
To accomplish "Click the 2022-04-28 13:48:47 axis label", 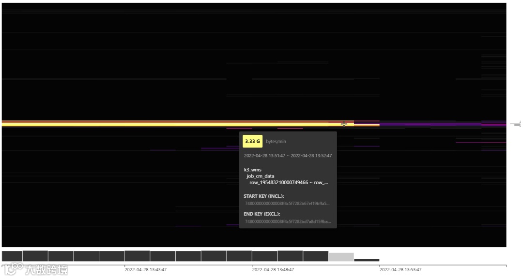I will tap(273, 270).
